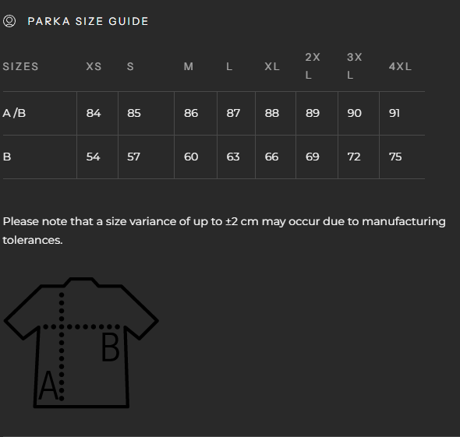Viewport: 460px width, 437px height.
Task: Click the letter B in diagram
Action: (110, 347)
